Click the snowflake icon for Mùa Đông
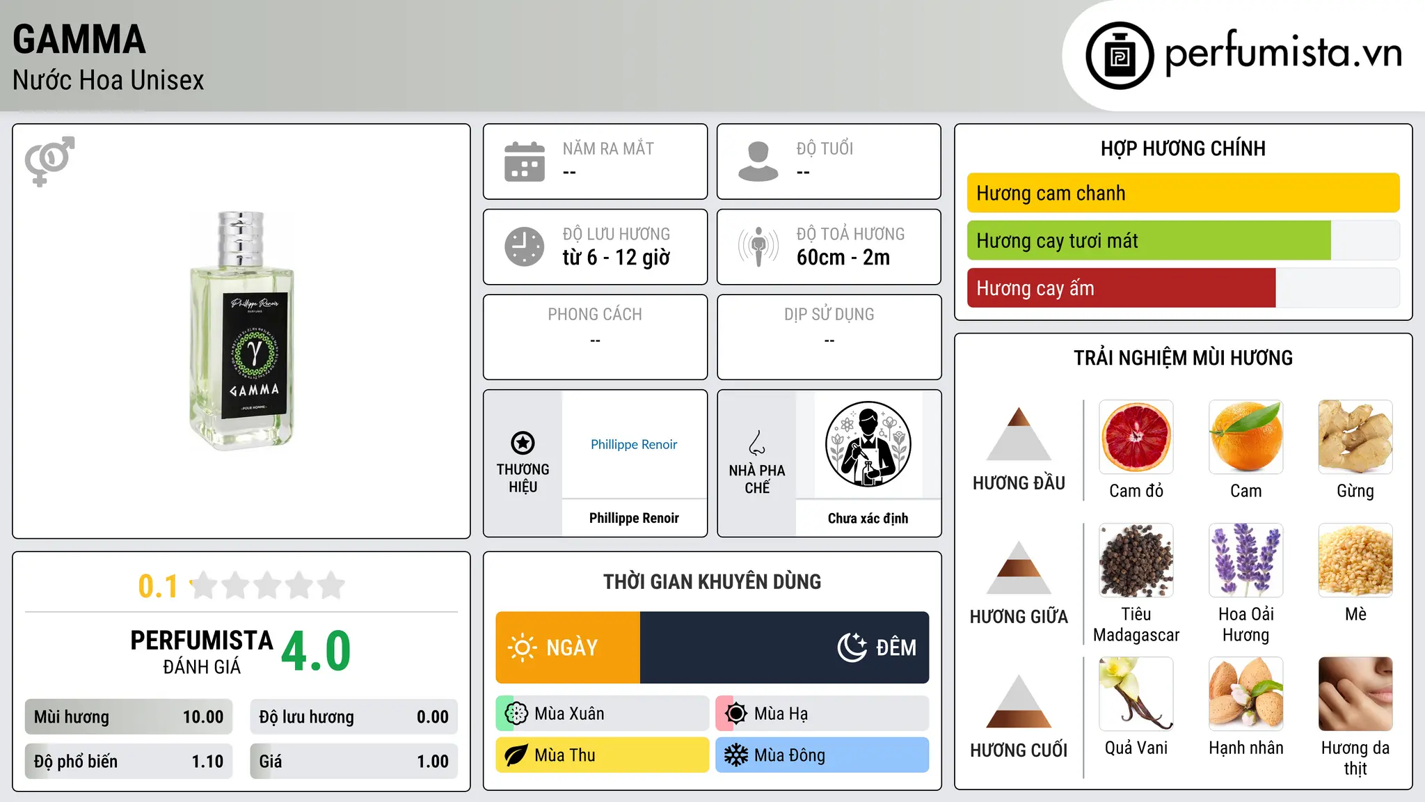1425x802 pixels. (736, 755)
